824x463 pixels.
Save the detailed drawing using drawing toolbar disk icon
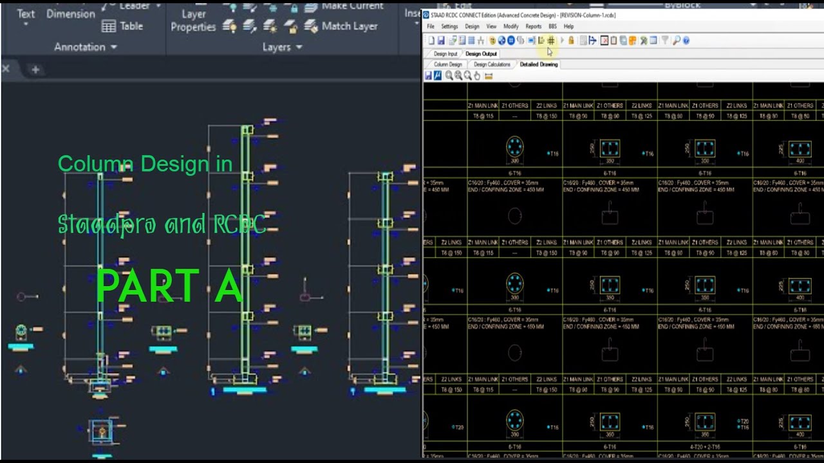coord(428,76)
